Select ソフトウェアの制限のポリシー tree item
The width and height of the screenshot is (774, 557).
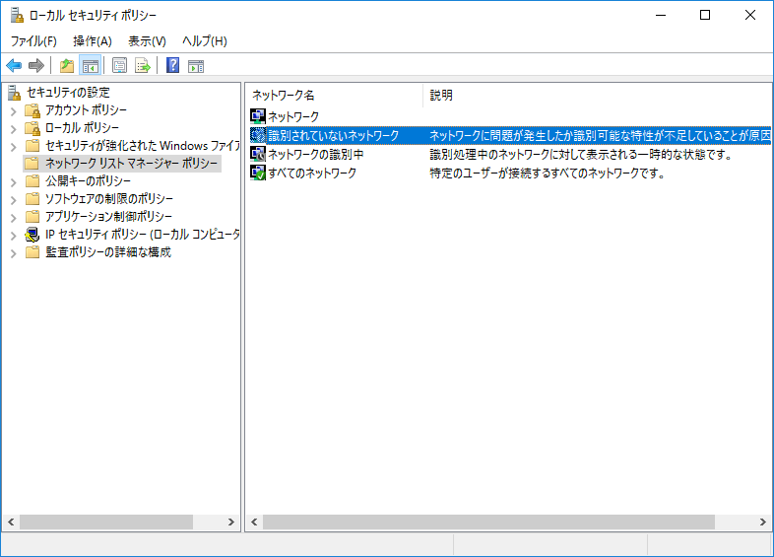(109, 199)
